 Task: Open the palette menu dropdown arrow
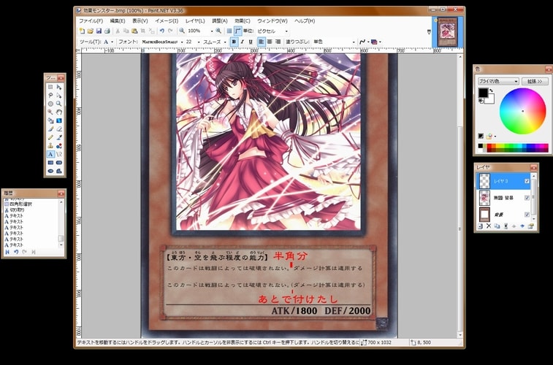click(495, 137)
